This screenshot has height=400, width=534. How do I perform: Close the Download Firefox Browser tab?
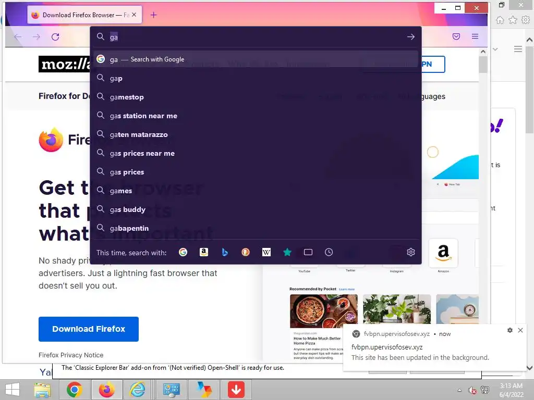[x=134, y=15]
